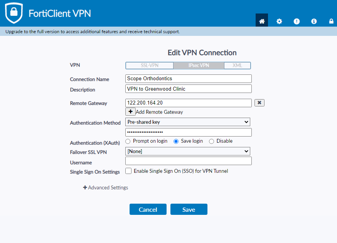Click the upgrade to full version notice

click(x=93, y=32)
